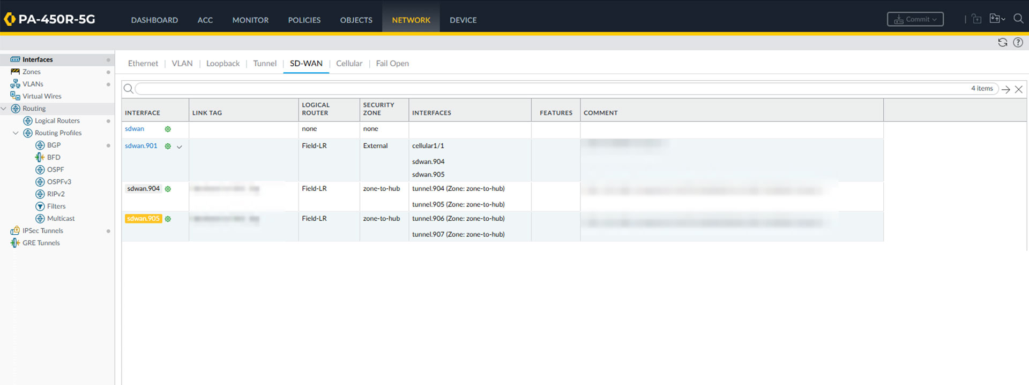
Task: Select the IPSec Tunnels icon in sidebar
Action: [x=15, y=230]
